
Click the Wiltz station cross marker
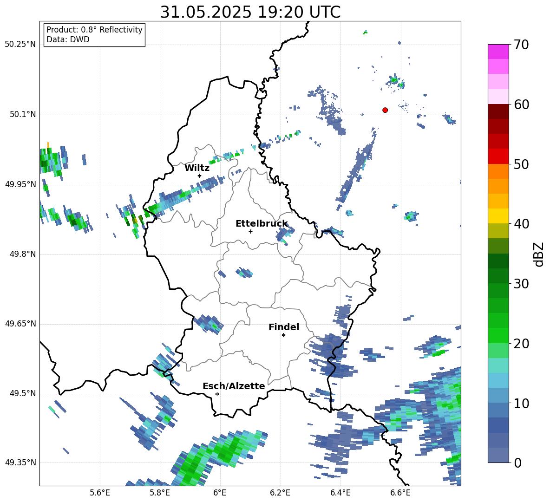click(200, 176)
